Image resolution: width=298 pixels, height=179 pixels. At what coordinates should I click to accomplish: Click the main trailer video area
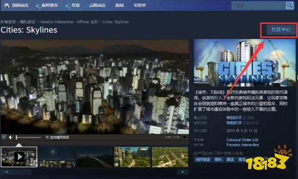[95, 87]
